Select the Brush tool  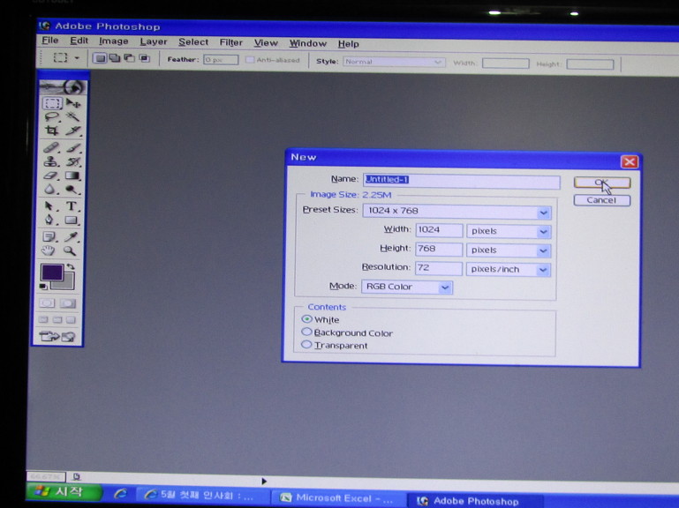72,148
